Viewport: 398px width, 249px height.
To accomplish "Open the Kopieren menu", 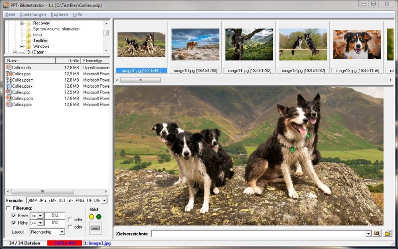I will (x=59, y=14).
